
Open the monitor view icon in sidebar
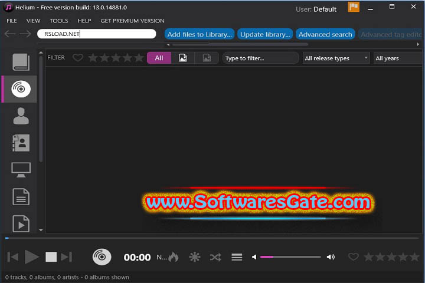21,170
